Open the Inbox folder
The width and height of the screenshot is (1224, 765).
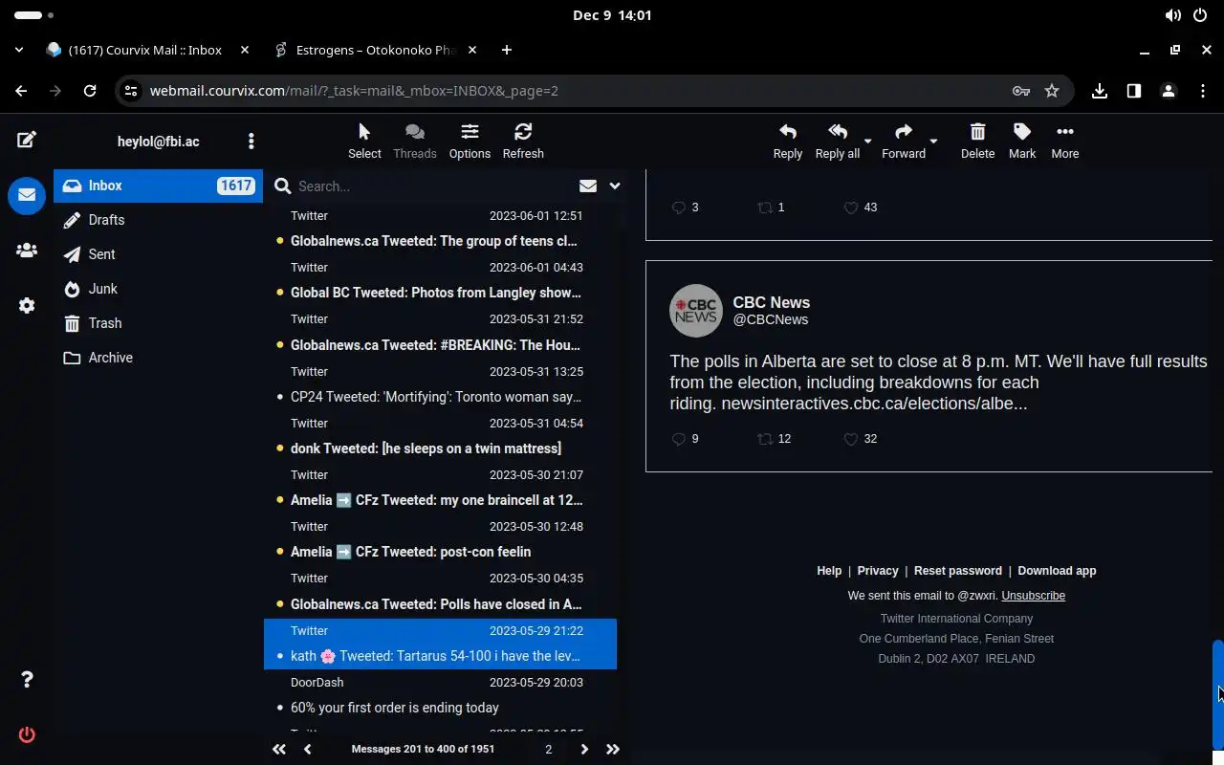[x=158, y=186]
